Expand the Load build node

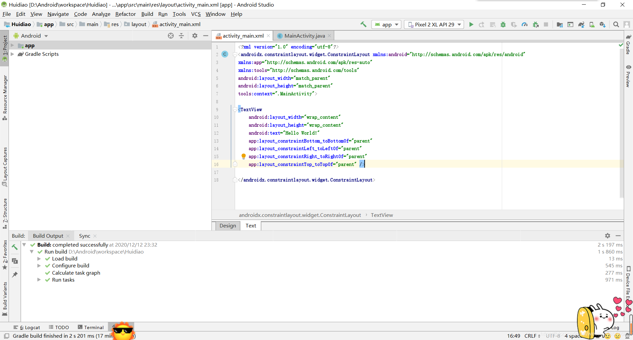pyautogui.click(x=39, y=259)
